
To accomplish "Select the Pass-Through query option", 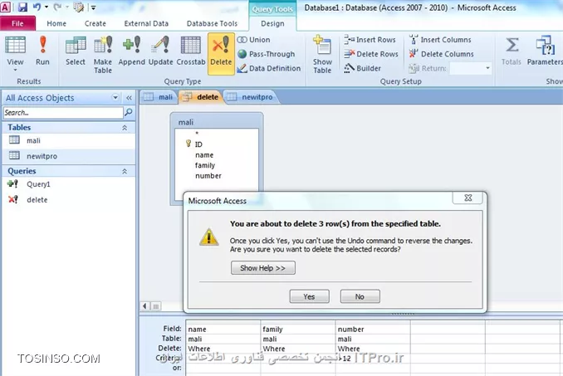I will click(267, 54).
